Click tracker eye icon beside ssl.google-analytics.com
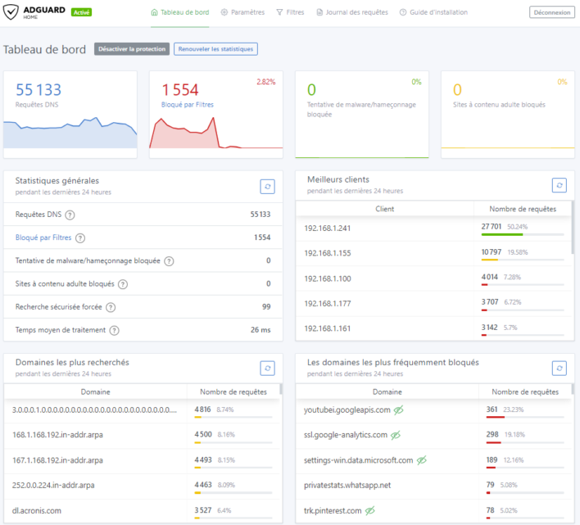580x525 pixels. [x=395, y=434]
